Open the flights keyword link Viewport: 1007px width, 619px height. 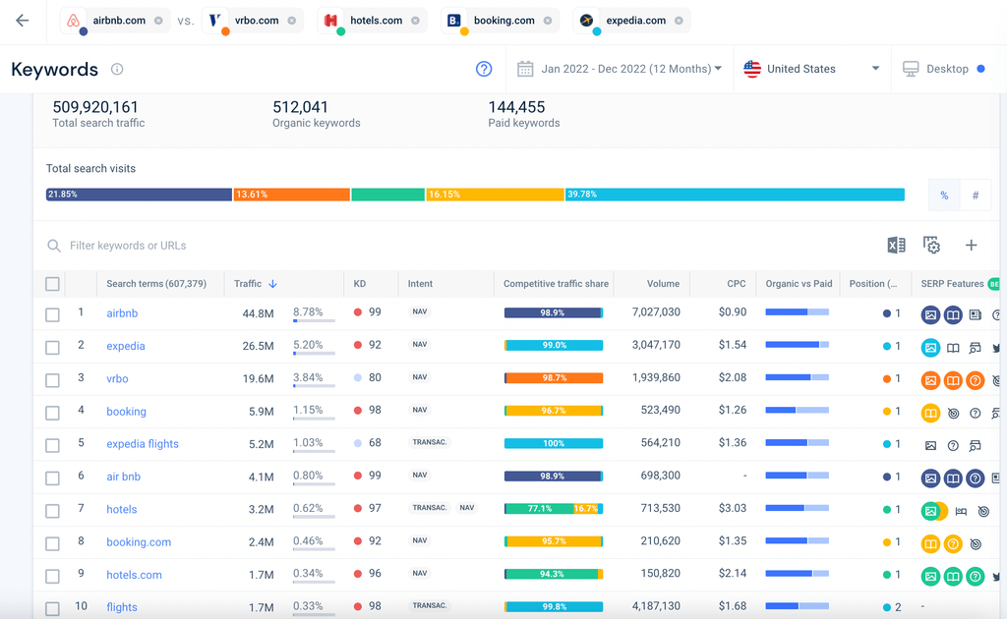pyautogui.click(x=122, y=607)
